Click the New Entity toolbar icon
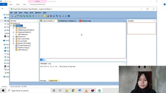 coord(15,16)
